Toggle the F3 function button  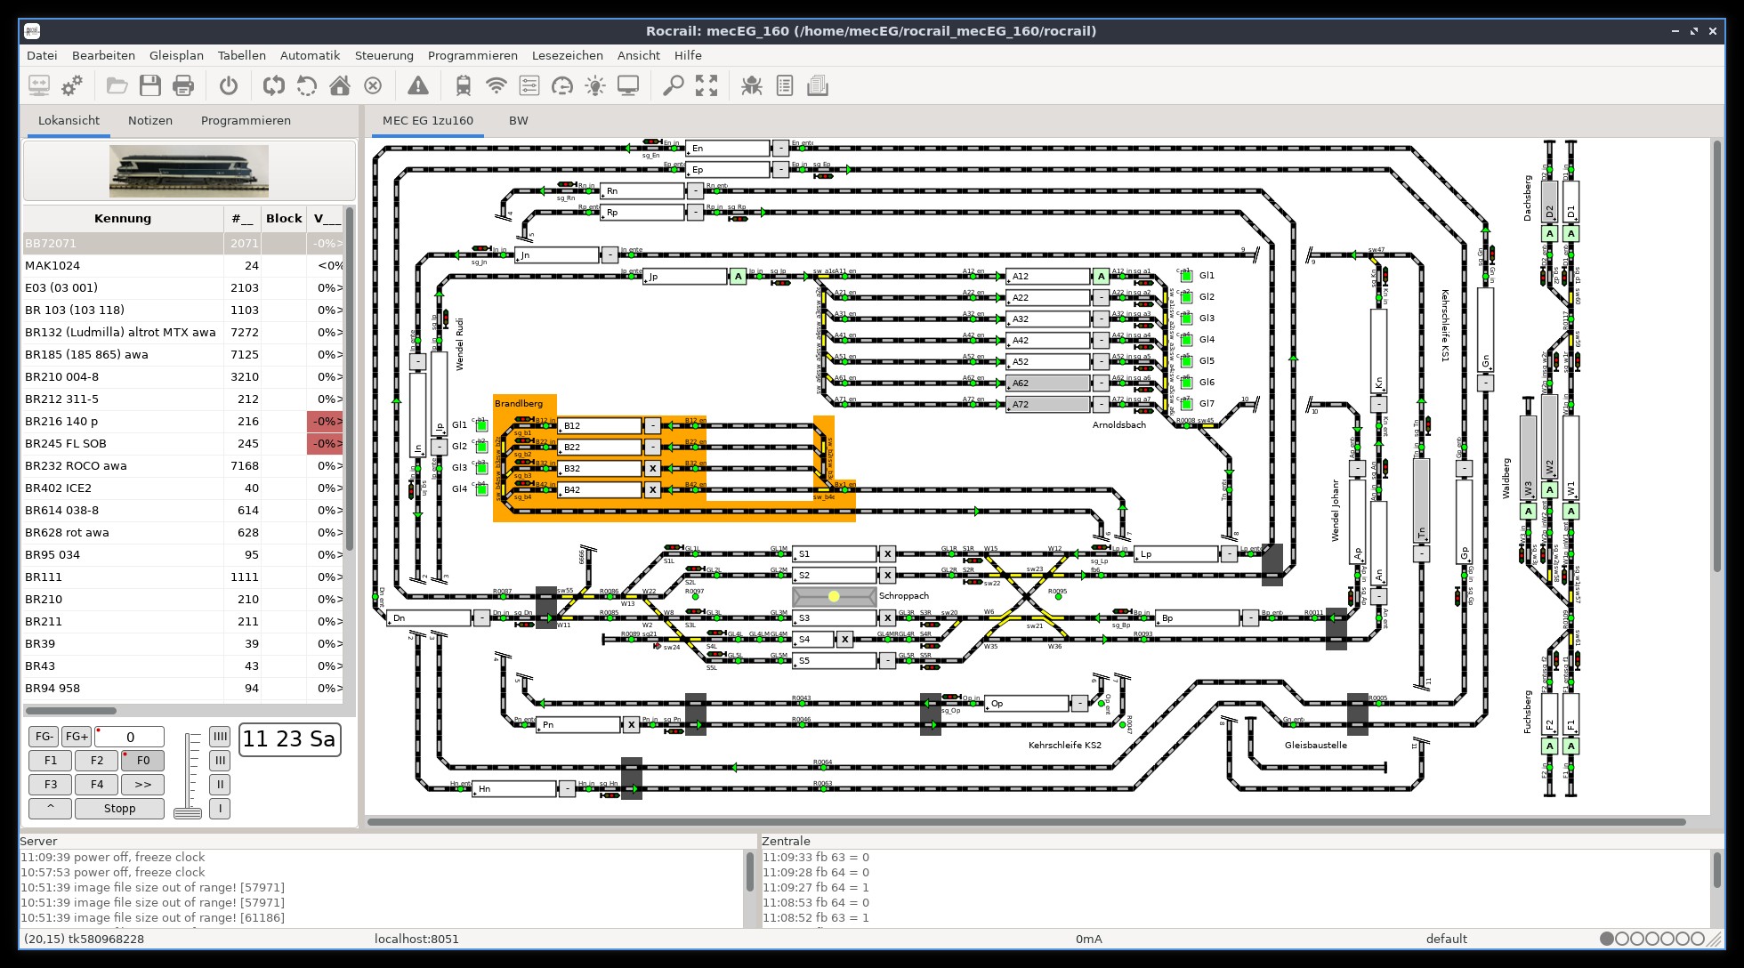pos(51,785)
